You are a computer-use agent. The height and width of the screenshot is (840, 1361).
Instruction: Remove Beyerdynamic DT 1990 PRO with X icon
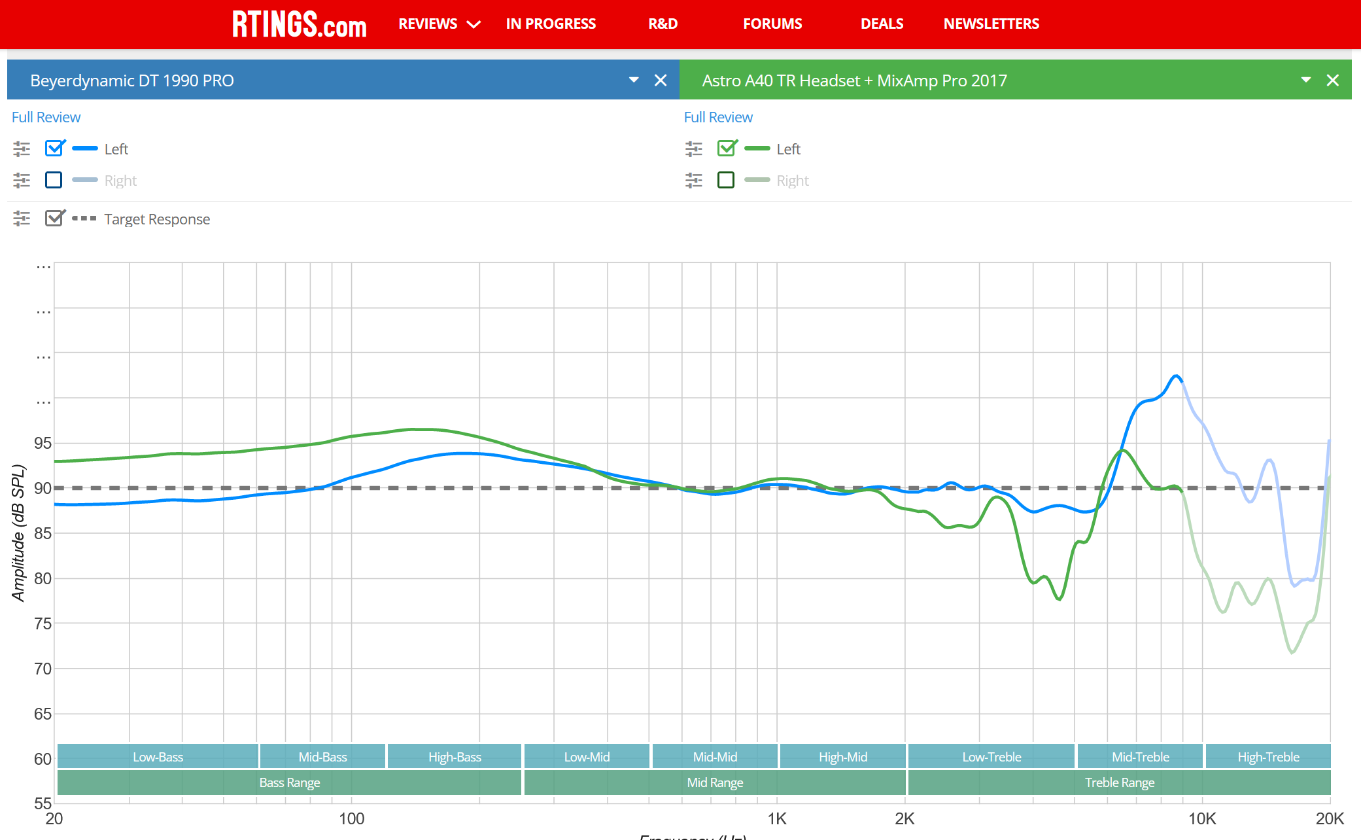pyautogui.click(x=661, y=80)
